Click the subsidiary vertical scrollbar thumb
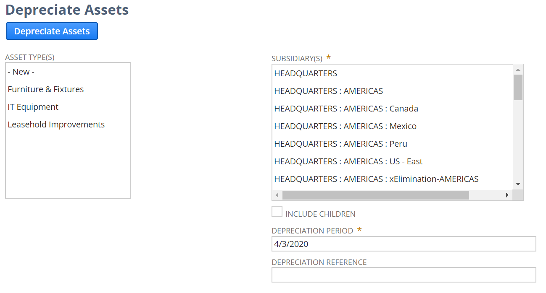The width and height of the screenshot is (546, 293). point(518,87)
